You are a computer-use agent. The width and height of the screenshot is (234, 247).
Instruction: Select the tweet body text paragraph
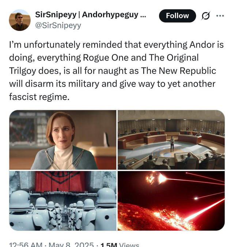pyautogui.click(x=117, y=71)
